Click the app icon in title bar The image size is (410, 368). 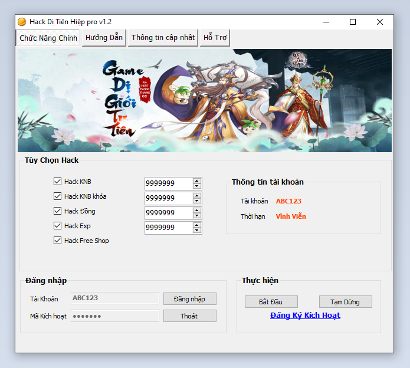coord(22,22)
